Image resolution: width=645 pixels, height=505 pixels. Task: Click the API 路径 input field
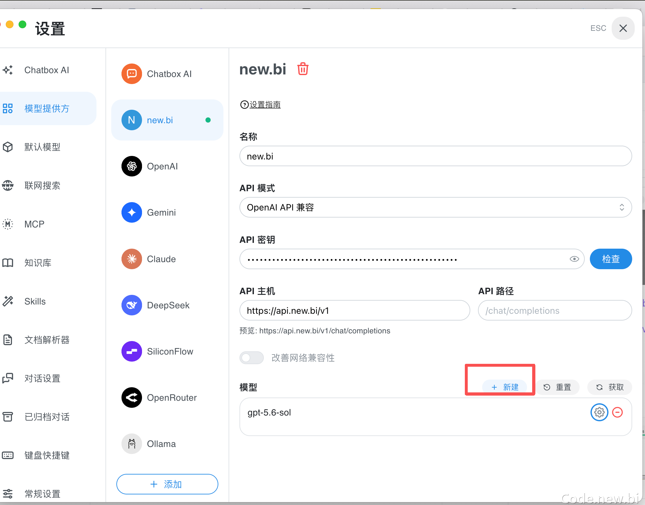pos(555,311)
